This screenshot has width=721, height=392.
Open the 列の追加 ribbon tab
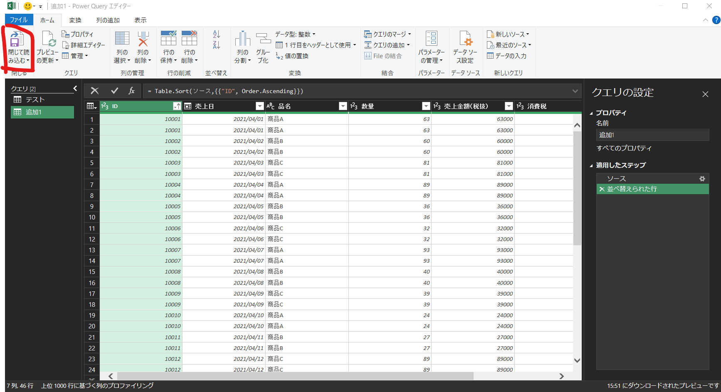pos(108,20)
